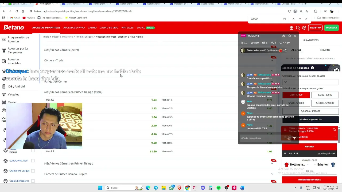Image resolution: width=342 pixels, height=192 pixels.
Task: Open Programación de Apuestas sidebar link
Action: (x=18, y=39)
